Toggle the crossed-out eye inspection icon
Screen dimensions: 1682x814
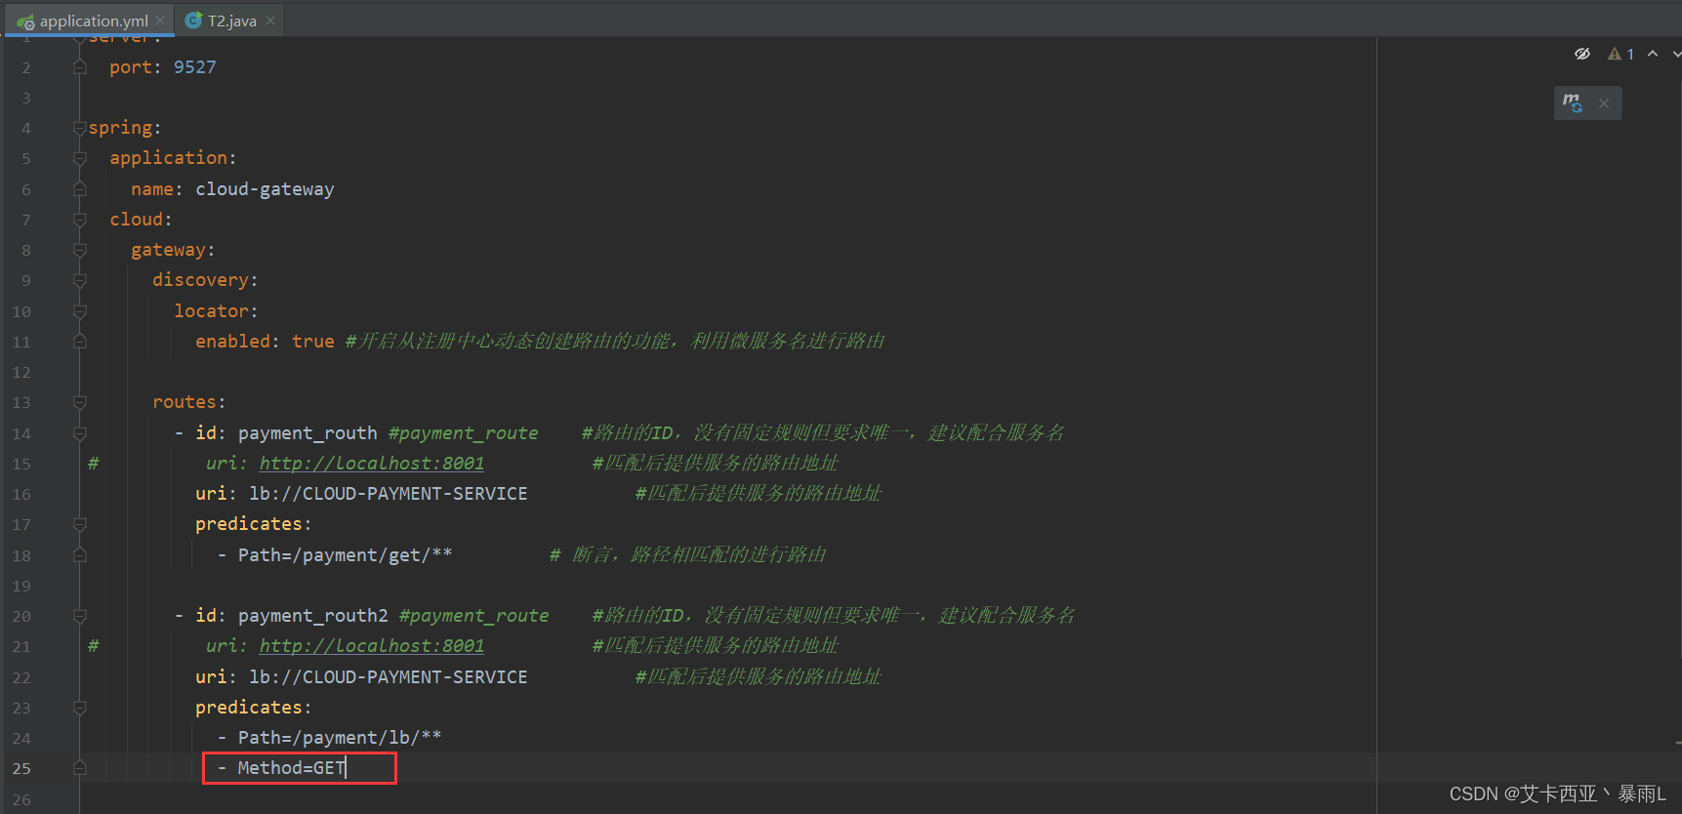[x=1582, y=54]
